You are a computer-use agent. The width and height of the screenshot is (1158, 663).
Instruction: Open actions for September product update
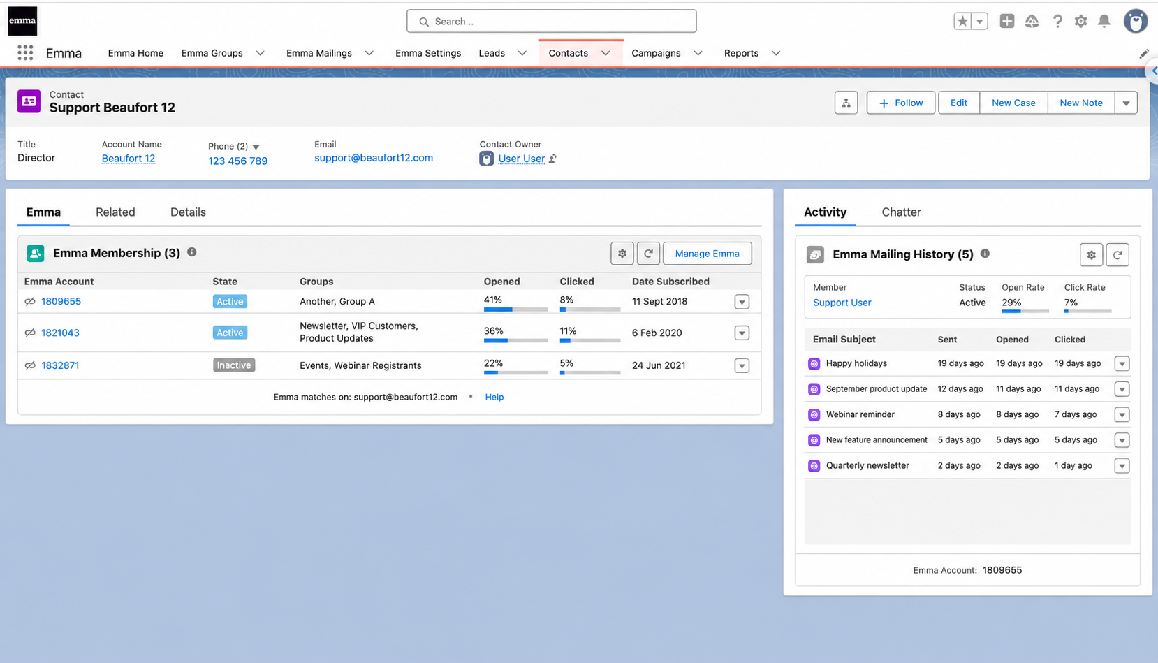(x=1122, y=389)
